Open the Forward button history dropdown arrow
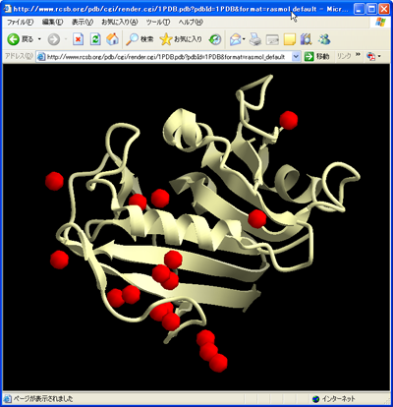This screenshot has width=393, height=407. pos(66,39)
